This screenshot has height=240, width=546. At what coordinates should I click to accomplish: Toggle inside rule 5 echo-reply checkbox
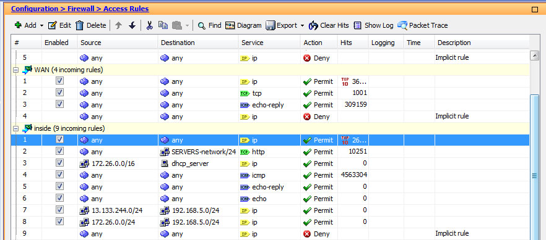[59, 186]
